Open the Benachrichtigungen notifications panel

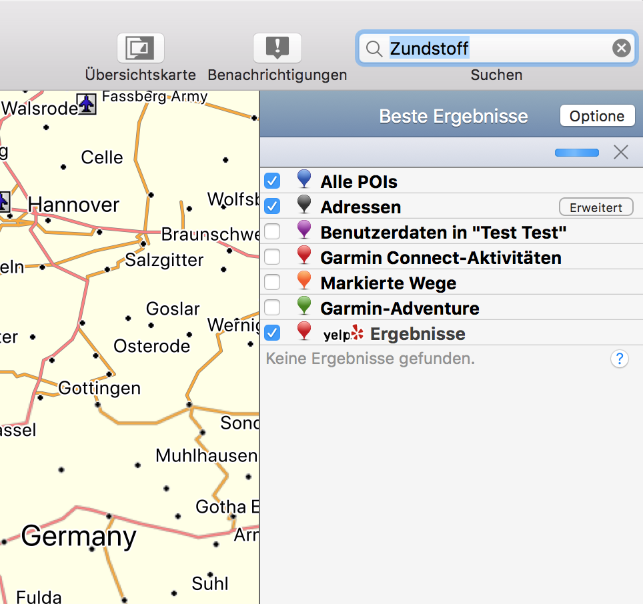pyautogui.click(x=277, y=49)
